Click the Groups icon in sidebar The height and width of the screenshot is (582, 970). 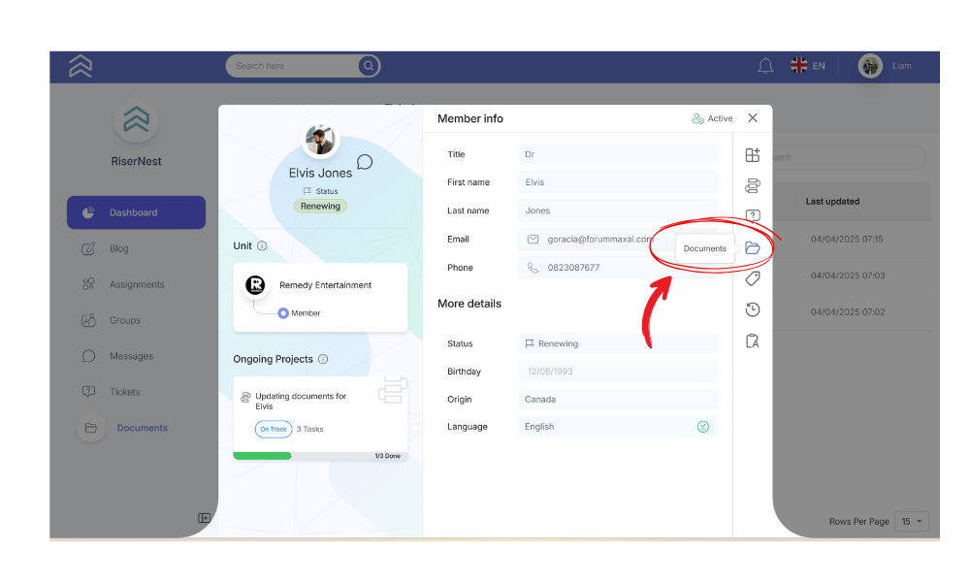click(88, 320)
